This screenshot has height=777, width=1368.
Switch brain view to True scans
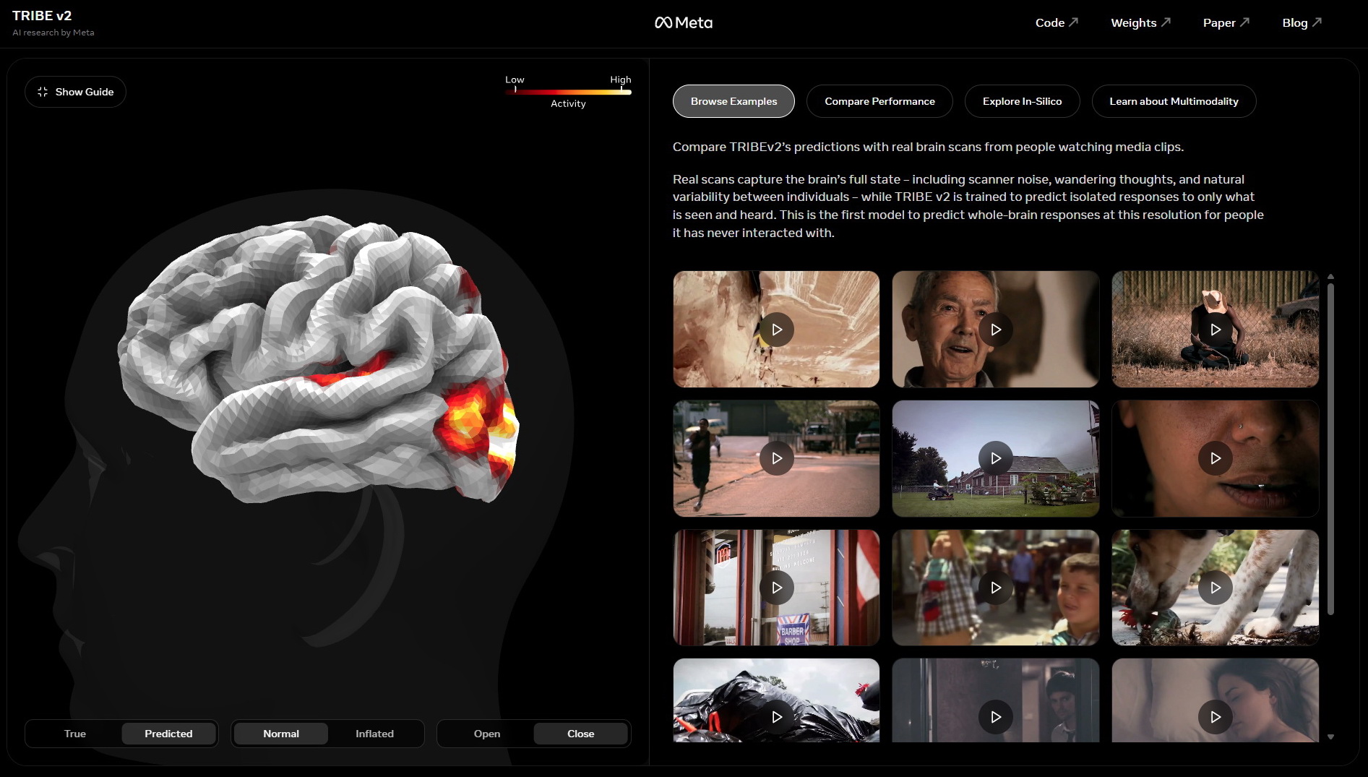tap(74, 734)
